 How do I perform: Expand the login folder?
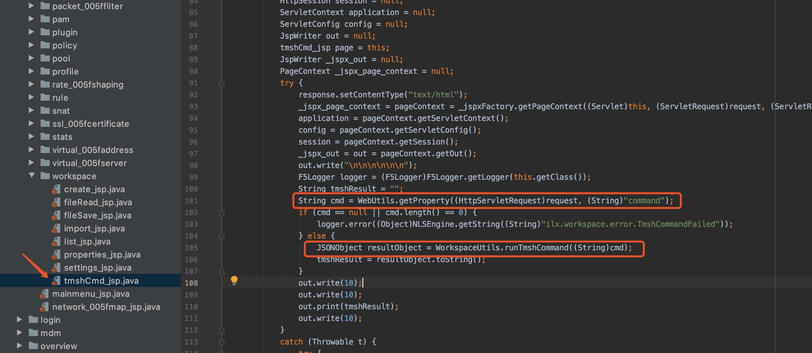pyautogui.click(x=19, y=319)
